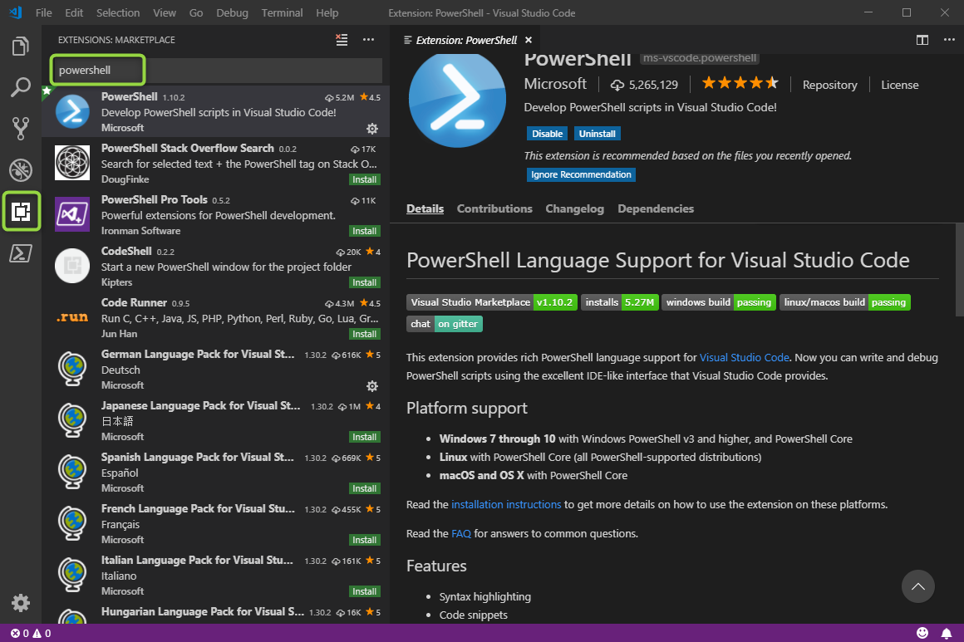Open More Actions menu in the Extensions panel
Screen dimensions: 964x642
coord(368,39)
